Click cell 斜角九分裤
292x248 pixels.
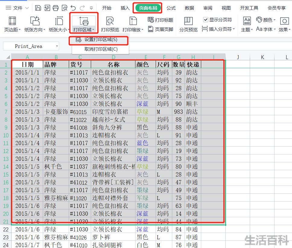(113, 128)
